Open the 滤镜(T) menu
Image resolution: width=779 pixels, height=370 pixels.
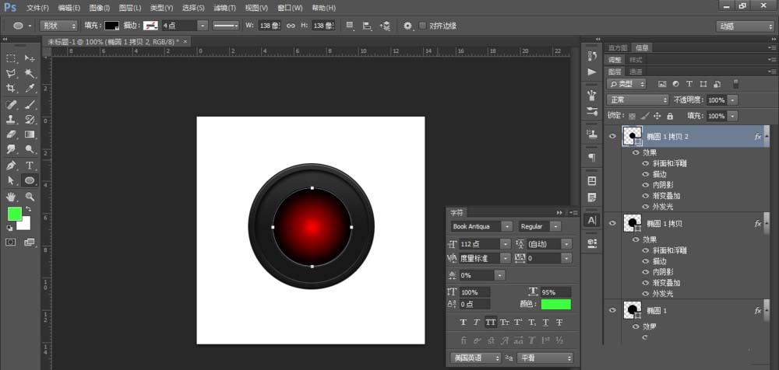point(225,7)
